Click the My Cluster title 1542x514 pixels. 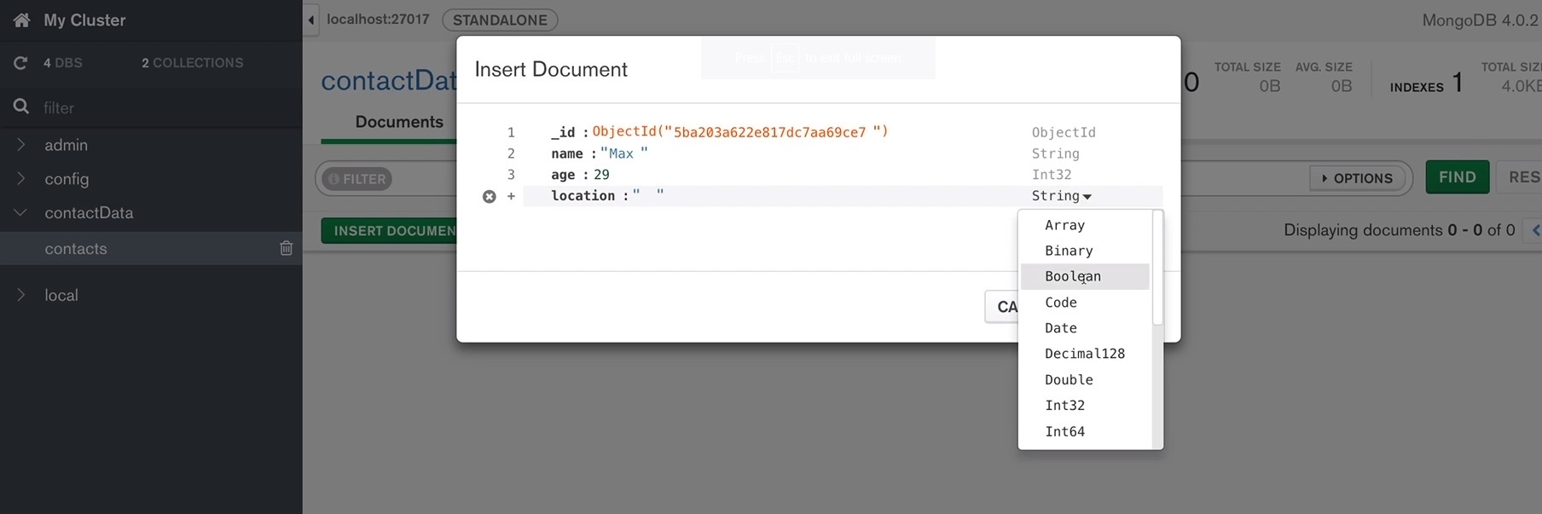pyautogui.click(x=84, y=20)
